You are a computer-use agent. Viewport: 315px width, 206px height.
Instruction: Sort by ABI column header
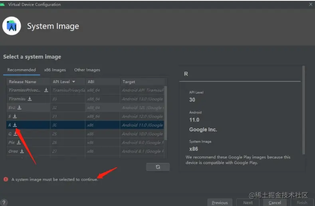[103, 81]
